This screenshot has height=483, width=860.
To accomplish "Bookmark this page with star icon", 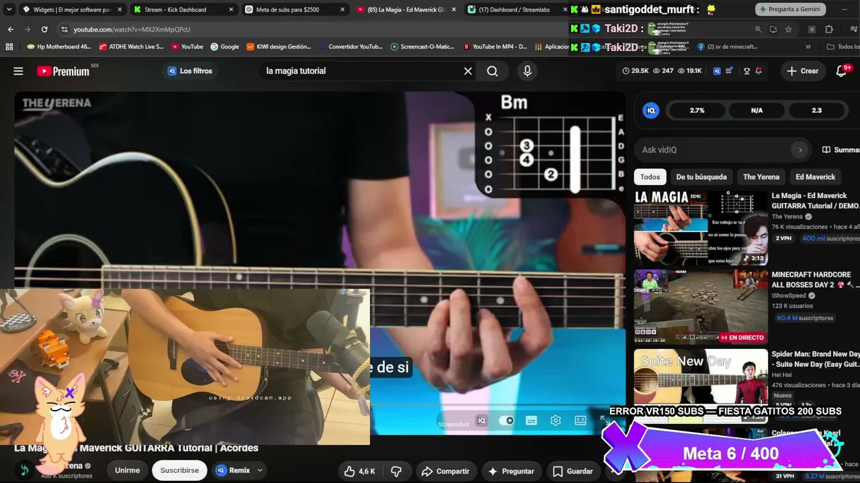I will pyautogui.click(x=789, y=30).
